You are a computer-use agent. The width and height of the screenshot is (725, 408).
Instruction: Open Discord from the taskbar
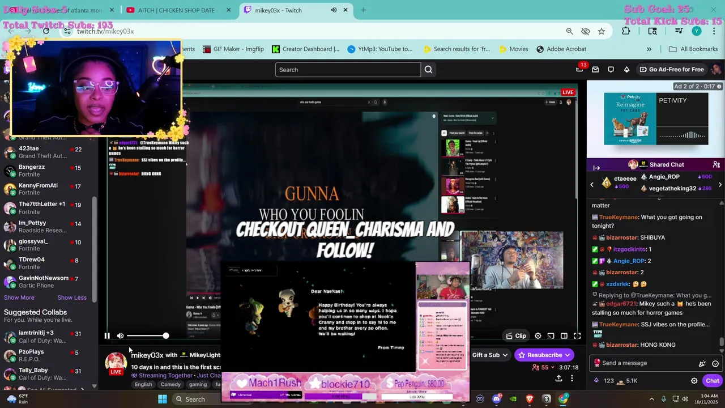coord(497,399)
